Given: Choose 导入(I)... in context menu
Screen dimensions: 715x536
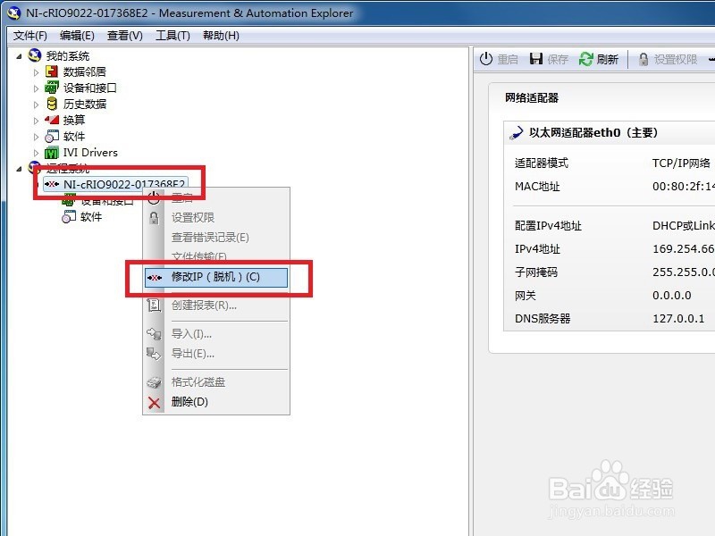Looking at the screenshot, I should coord(216,334).
